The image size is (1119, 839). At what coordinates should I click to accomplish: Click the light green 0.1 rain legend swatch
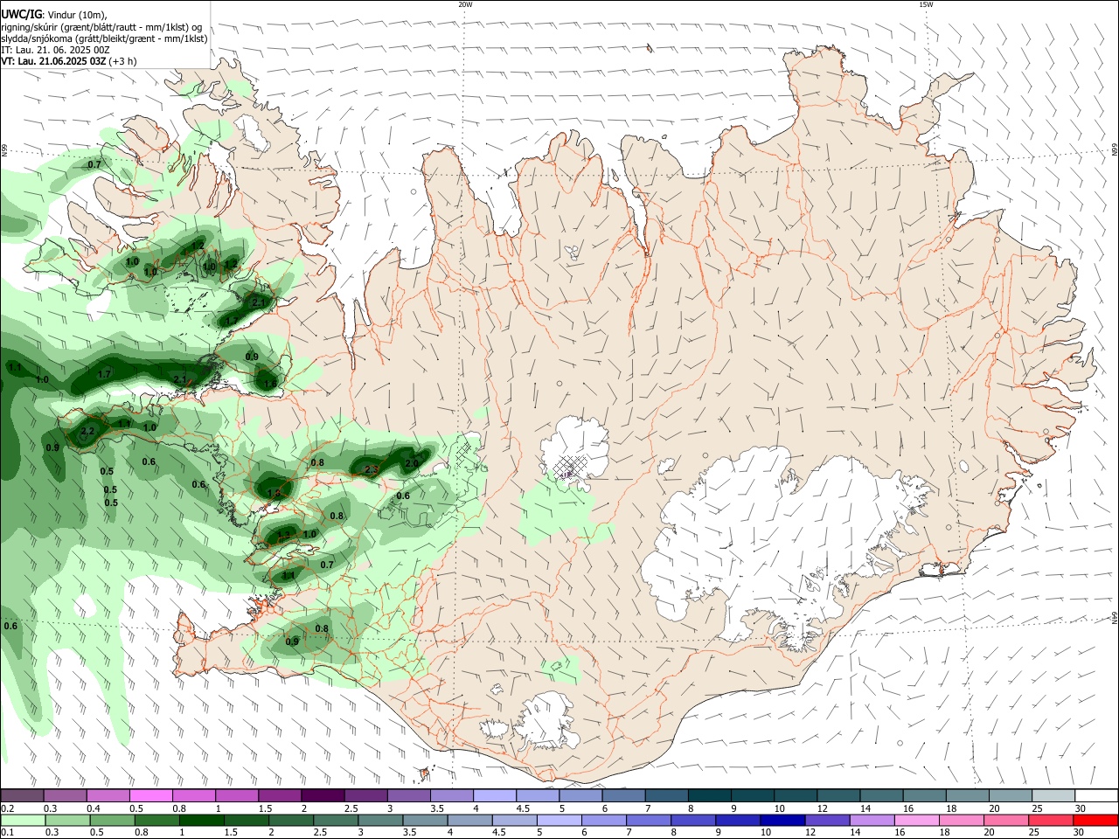pyautogui.click(x=23, y=821)
